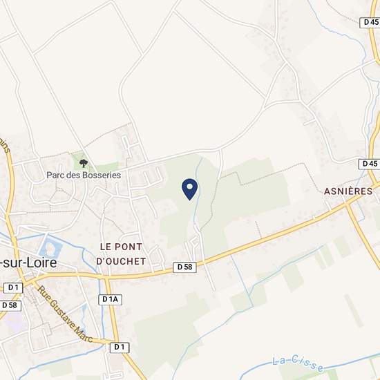Click the large green field south of D 58
The image size is (380, 380).
coord(167,337)
